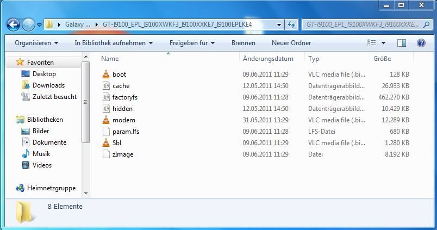Select the param.lfs blank file icon

coord(106,131)
